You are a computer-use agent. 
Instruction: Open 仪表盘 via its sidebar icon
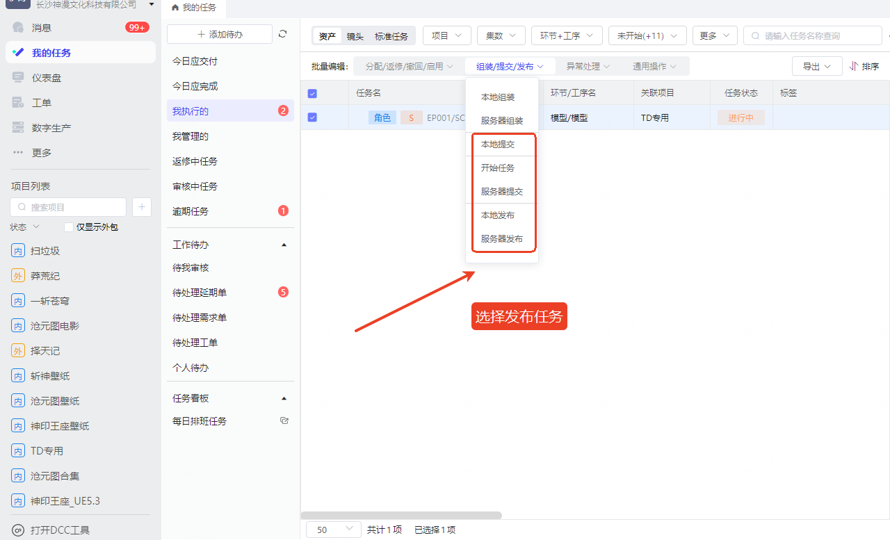[x=18, y=78]
